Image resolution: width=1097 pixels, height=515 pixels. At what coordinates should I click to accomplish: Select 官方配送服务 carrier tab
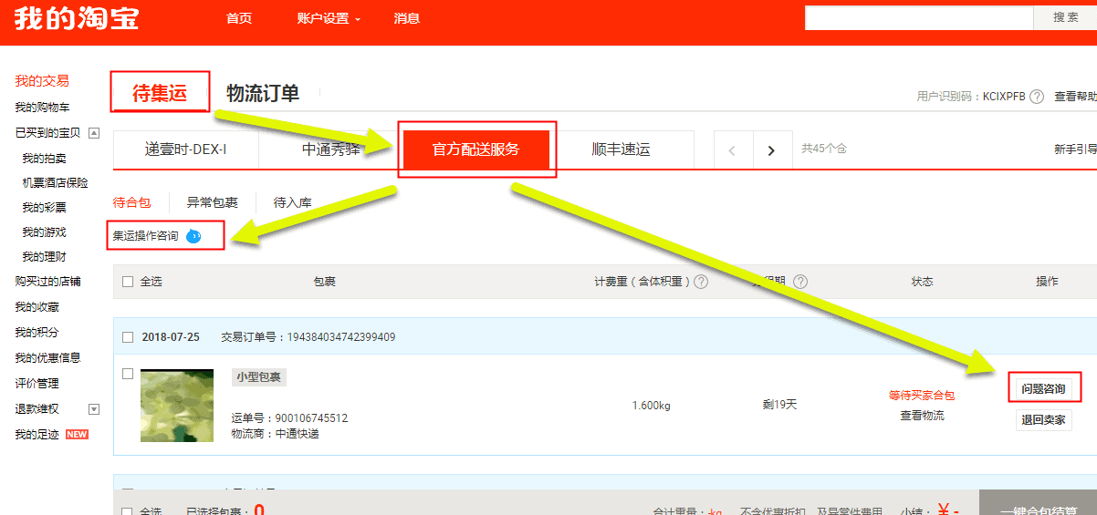tap(476, 149)
